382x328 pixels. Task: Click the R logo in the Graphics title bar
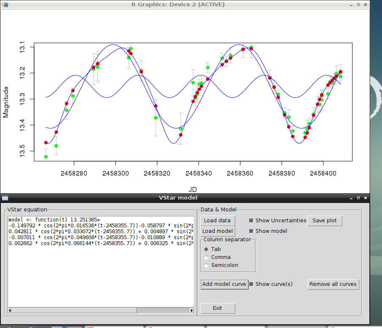click(x=5, y=5)
